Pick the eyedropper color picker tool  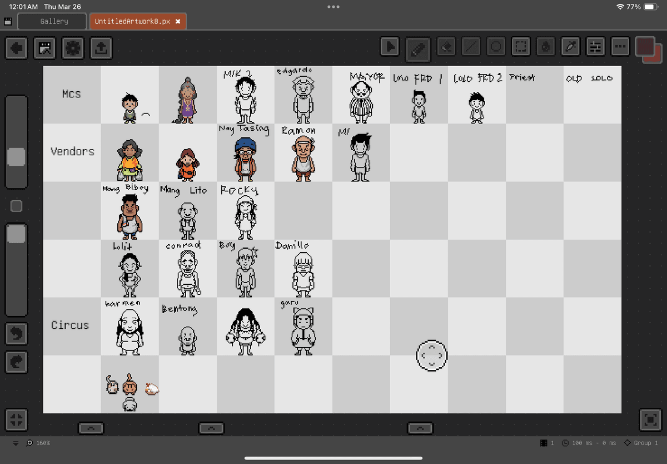(x=571, y=48)
